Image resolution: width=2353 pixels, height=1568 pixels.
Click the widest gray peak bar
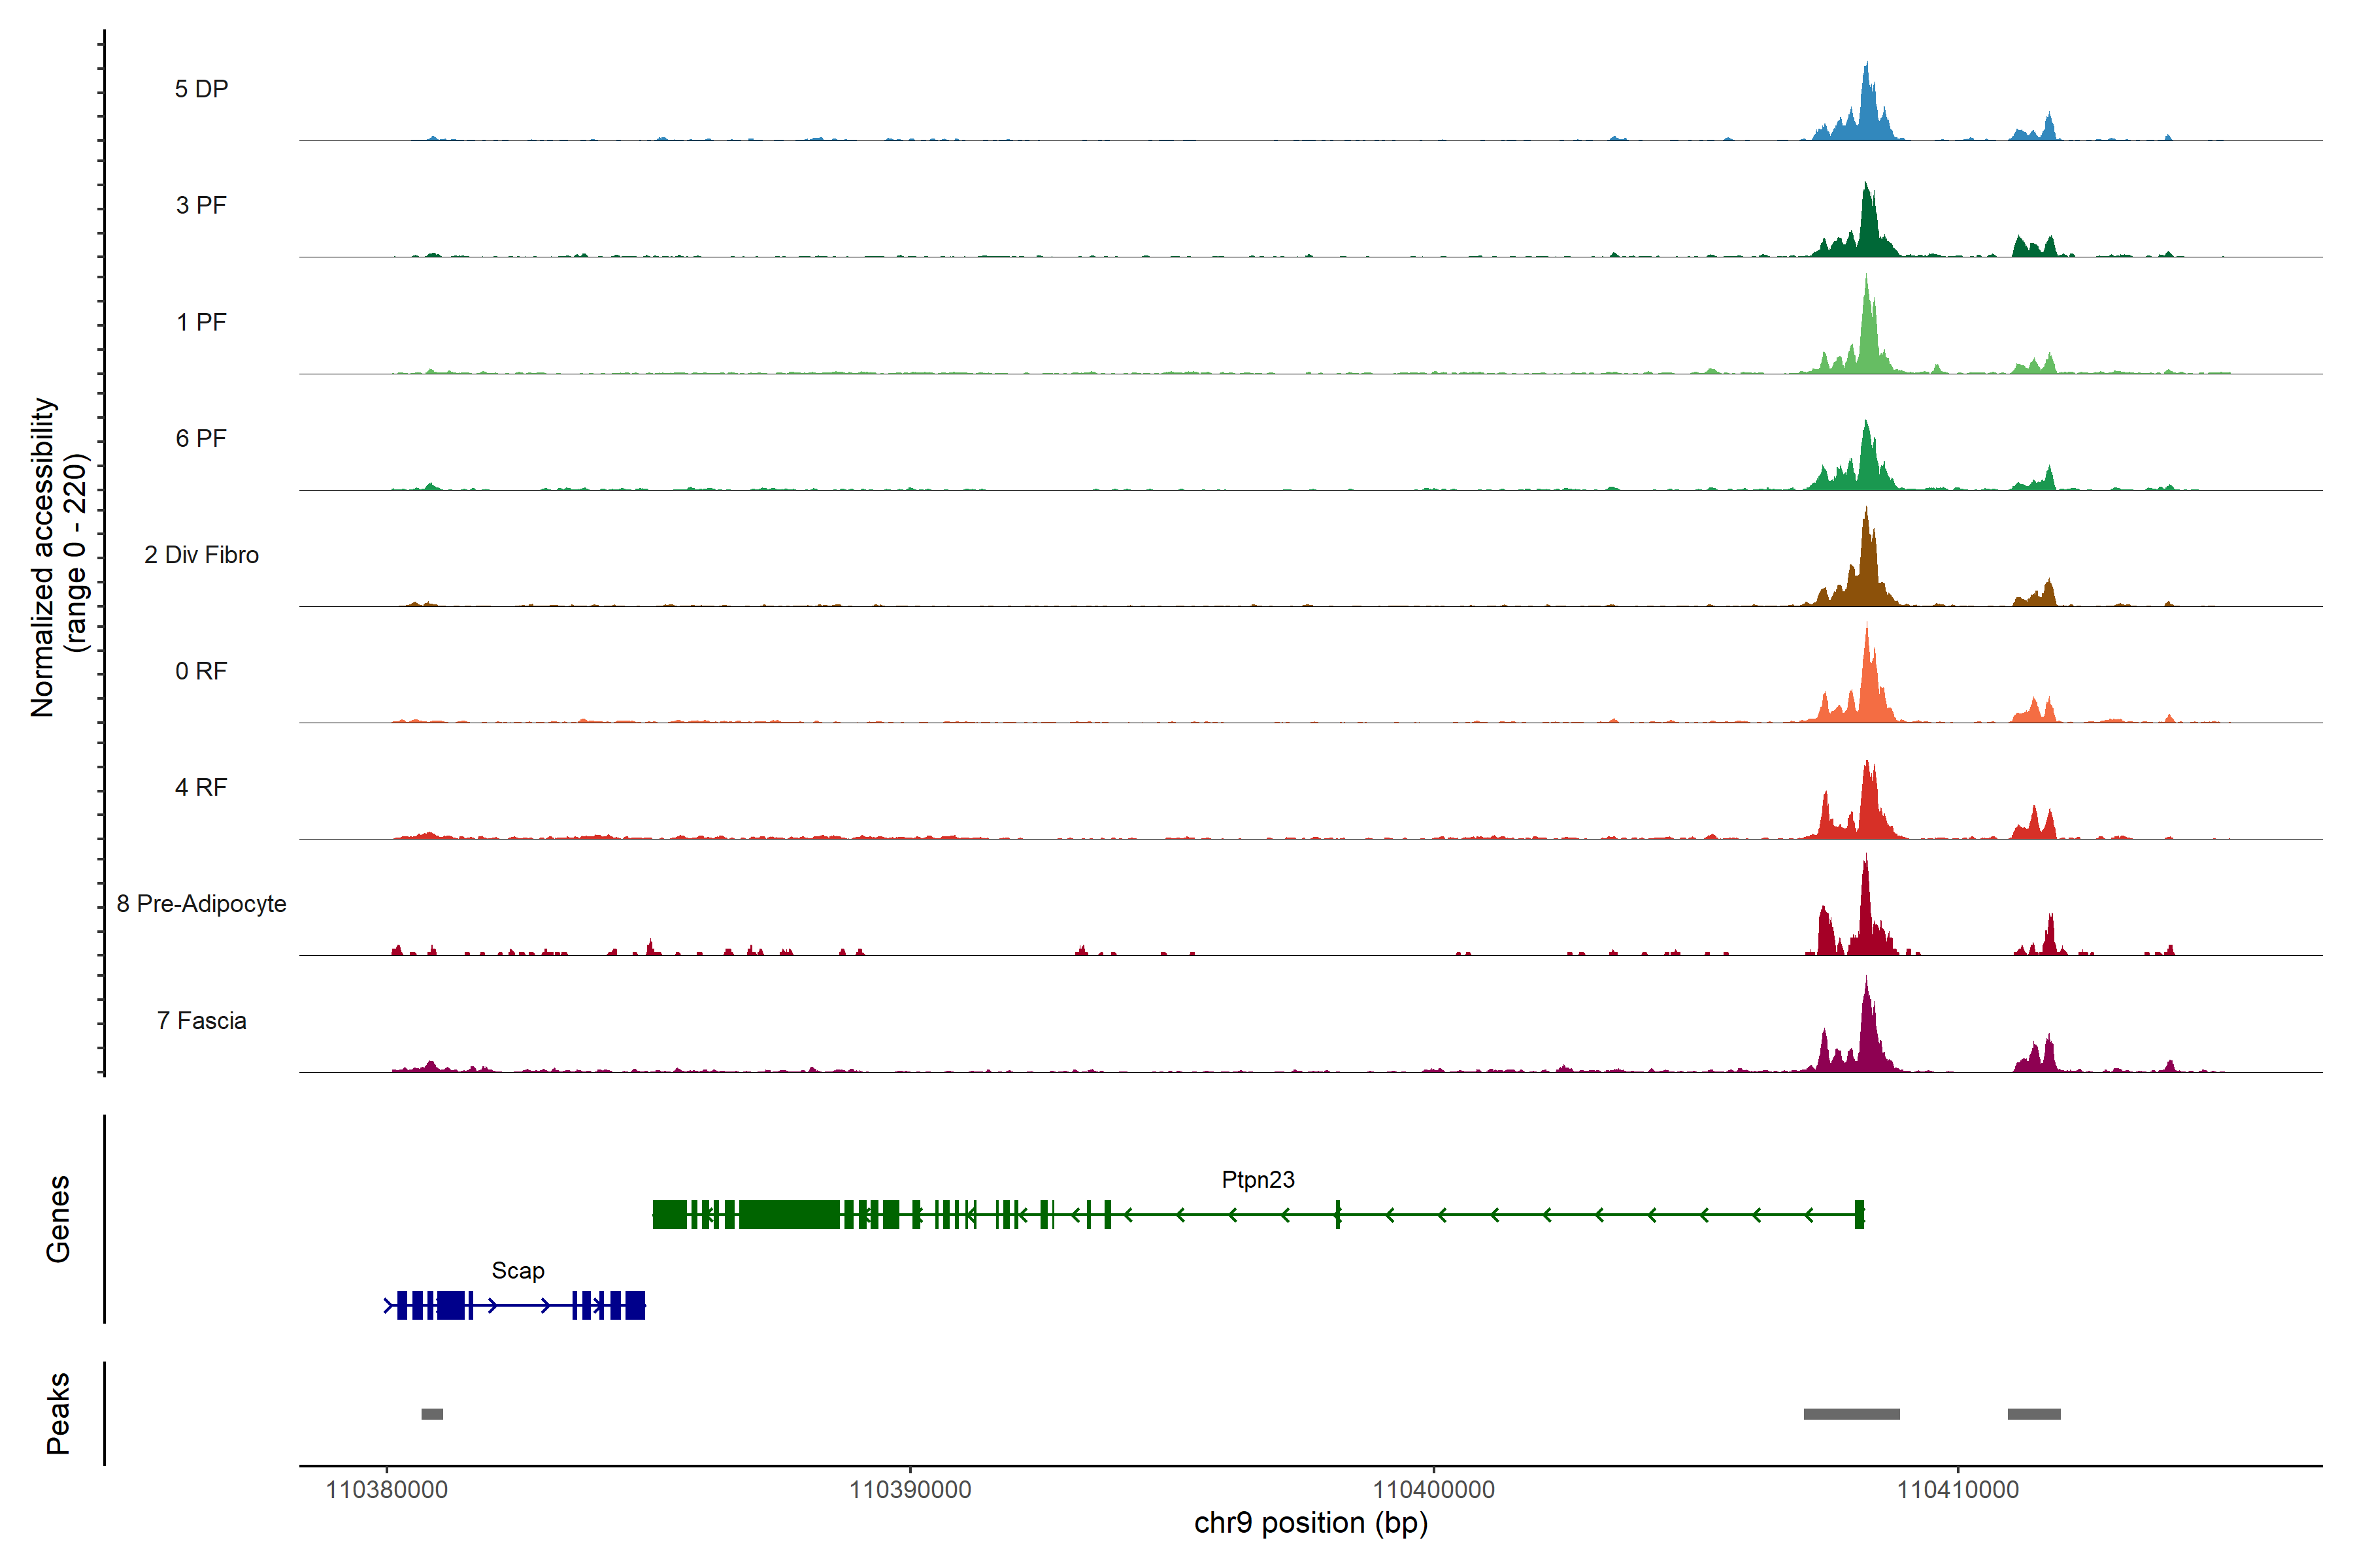coord(1851,1414)
